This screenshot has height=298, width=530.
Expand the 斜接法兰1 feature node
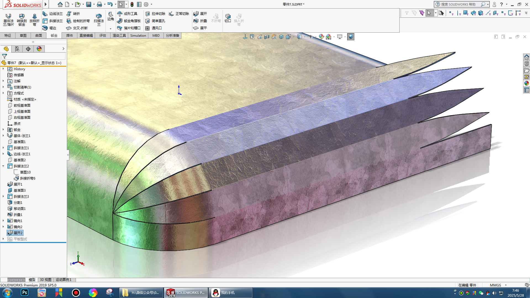[x=3, y=148]
